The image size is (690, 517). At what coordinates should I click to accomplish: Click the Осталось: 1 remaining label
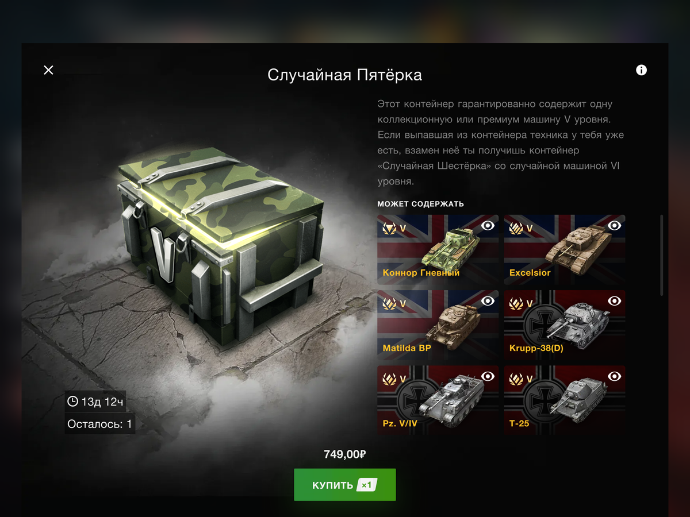[100, 425]
